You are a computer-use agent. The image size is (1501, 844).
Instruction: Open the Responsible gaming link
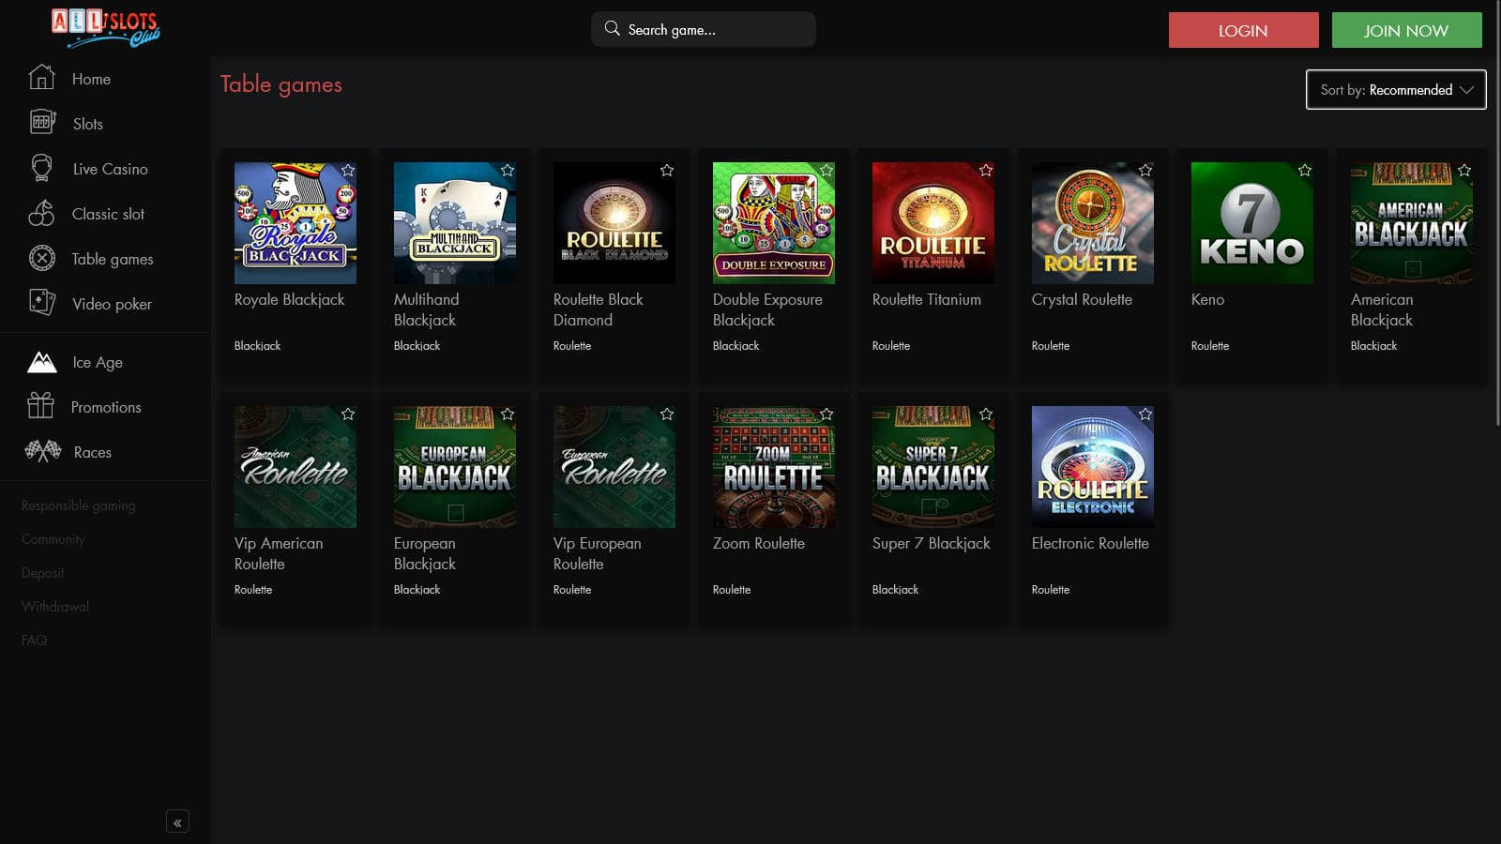(79, 505)
